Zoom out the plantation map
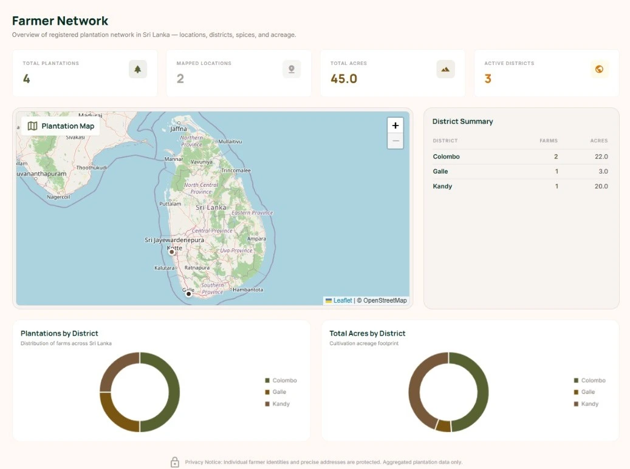630x469 pixels. click(395, 141)
